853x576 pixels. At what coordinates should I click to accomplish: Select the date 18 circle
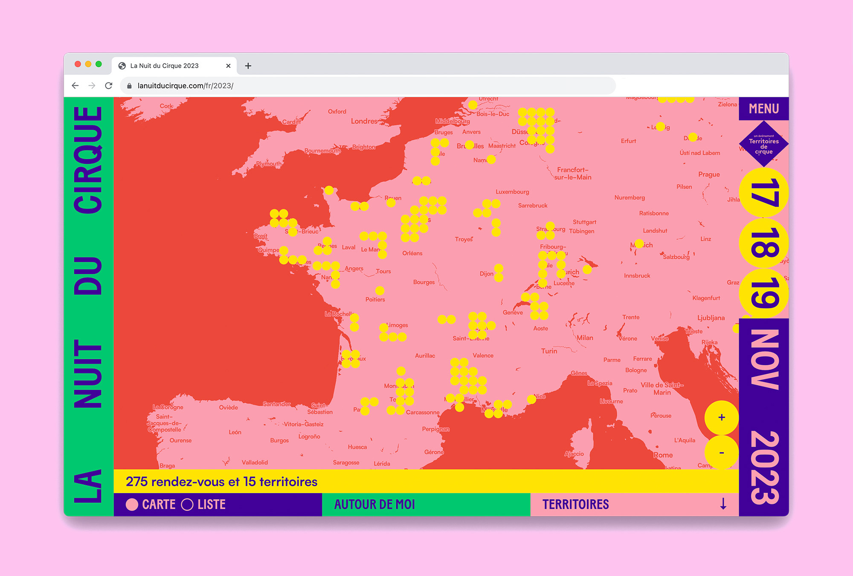tap(764, 243)
